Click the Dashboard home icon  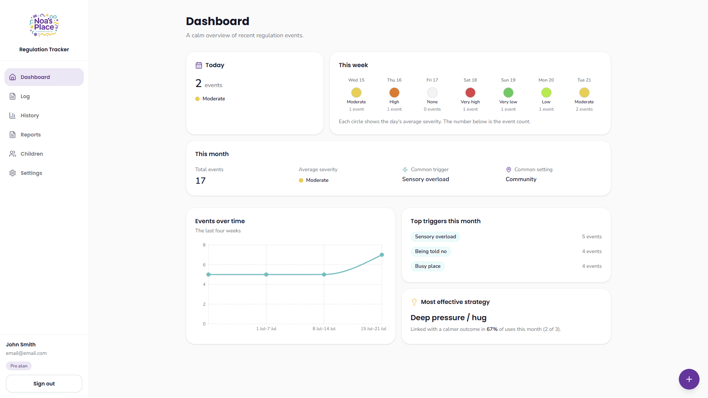coord(13,77)
